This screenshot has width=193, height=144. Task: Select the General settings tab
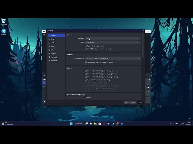pyautogui.click(x=56, y=35)
